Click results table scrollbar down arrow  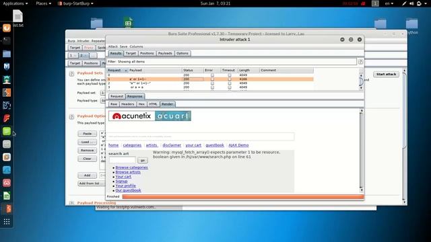(361, 88)
